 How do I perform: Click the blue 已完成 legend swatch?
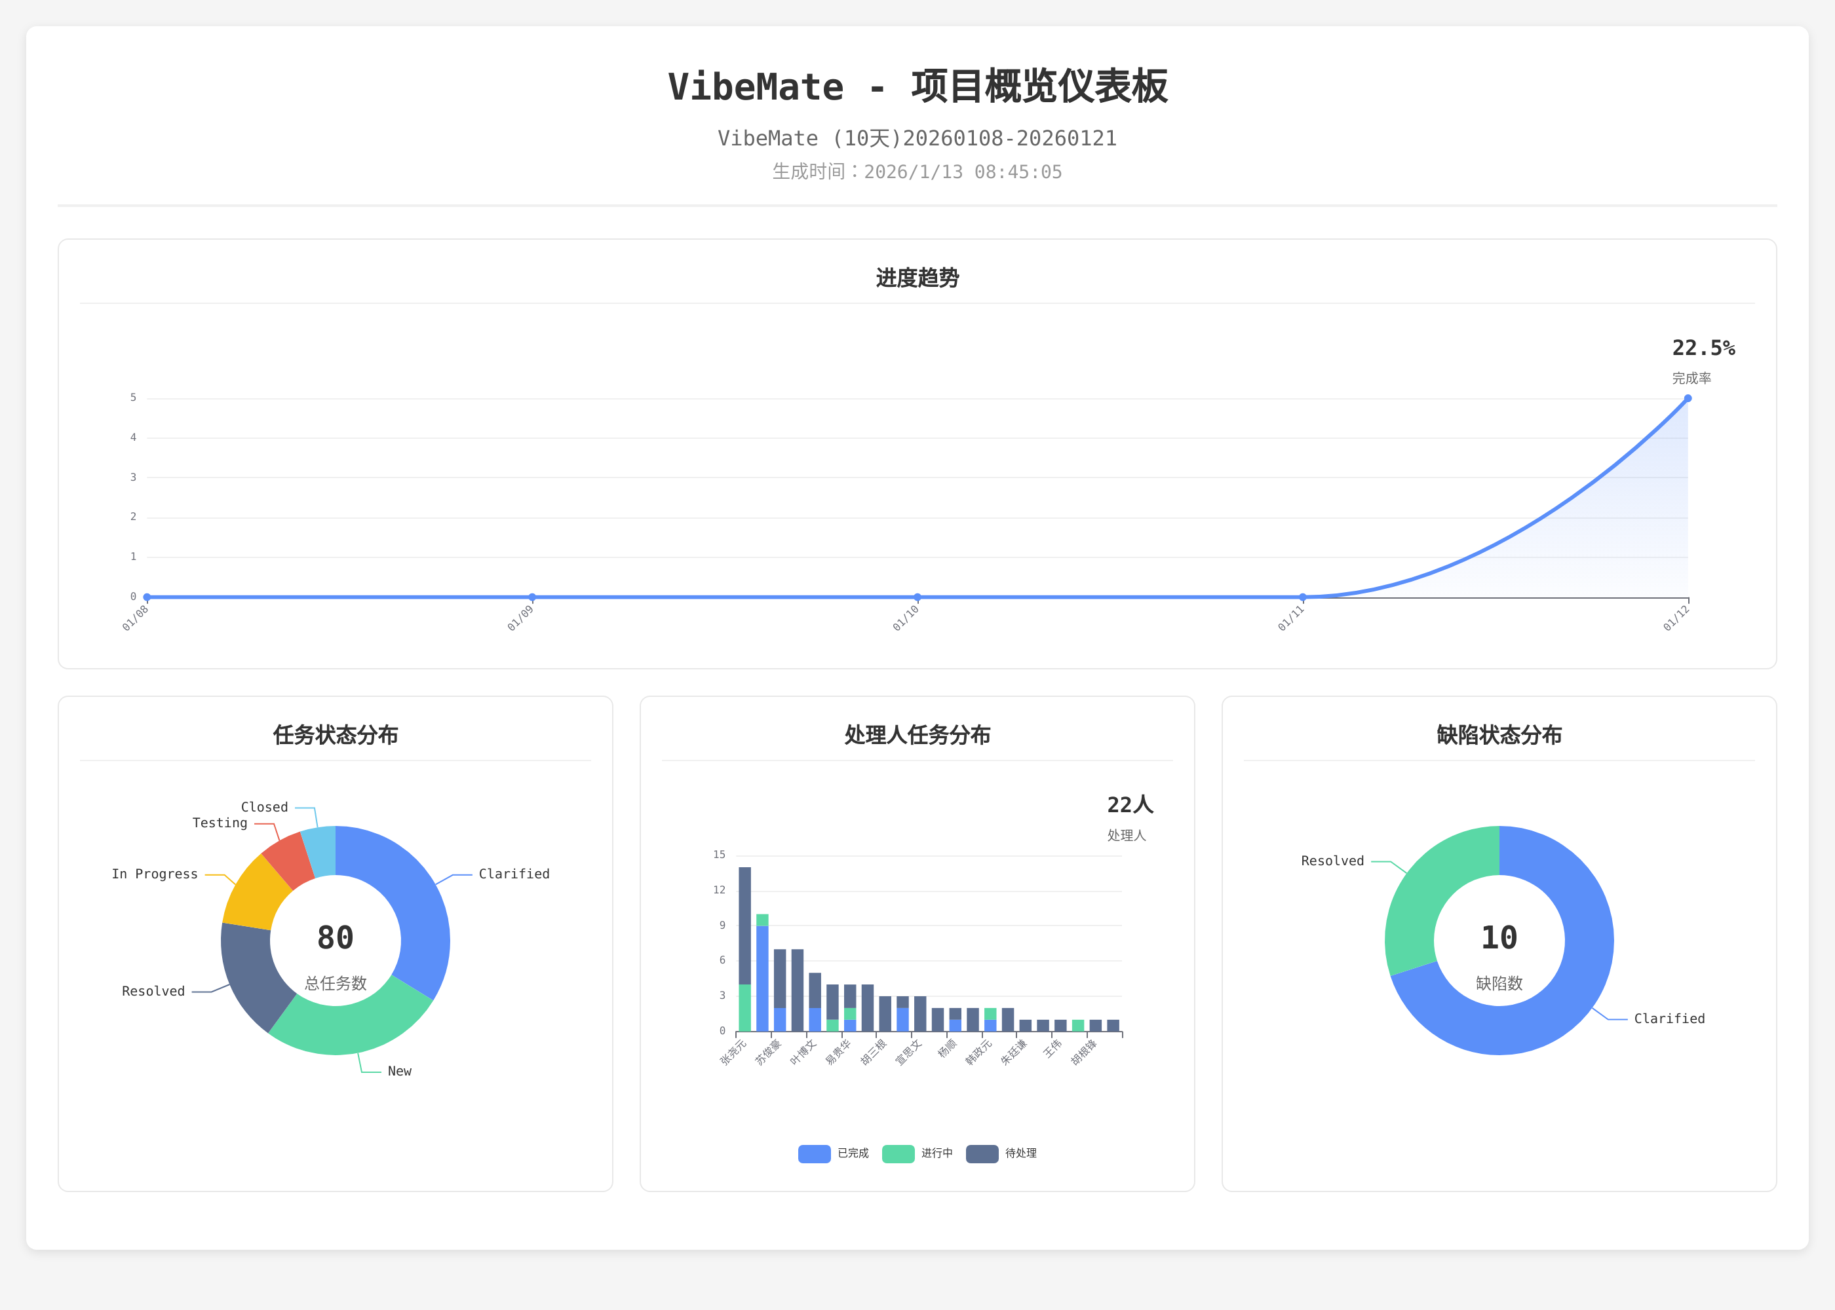click(x=814, y=1153)
